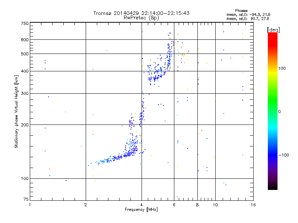
Task: Click the x-axis tick label '2'
Action: pos(86,205)
